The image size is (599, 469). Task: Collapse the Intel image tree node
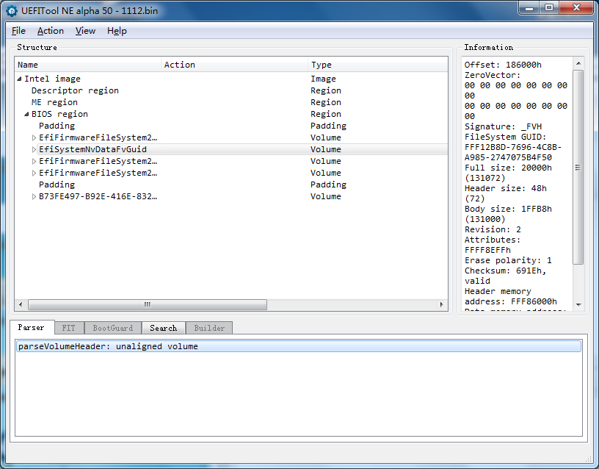19,79
